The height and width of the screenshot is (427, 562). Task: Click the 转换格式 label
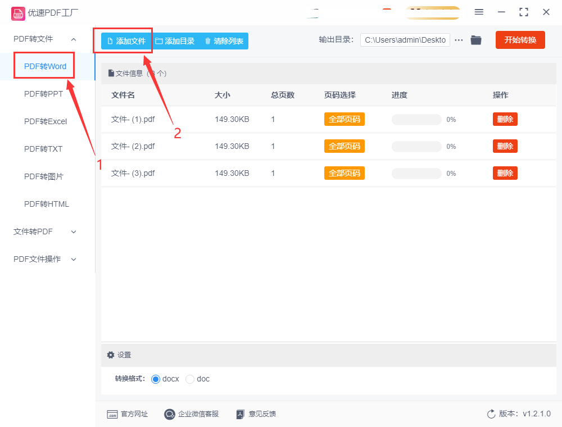click(x=130, y=379)
